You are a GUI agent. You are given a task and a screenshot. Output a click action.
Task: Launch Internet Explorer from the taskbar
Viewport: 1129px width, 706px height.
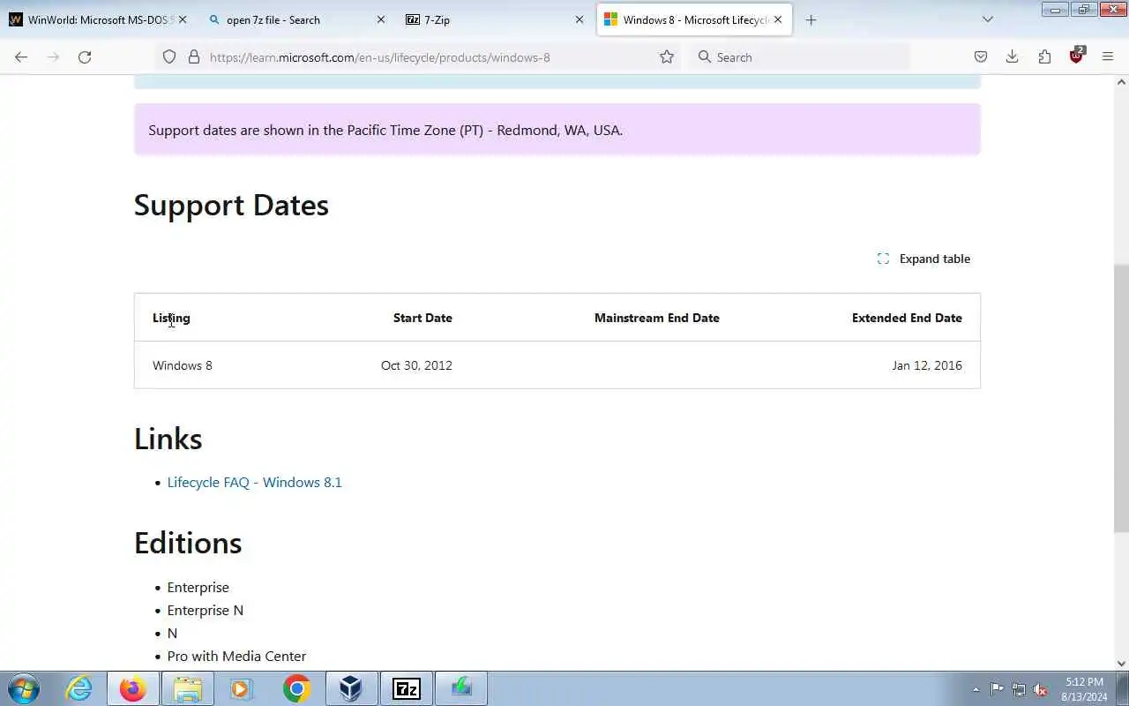point(79,688)
